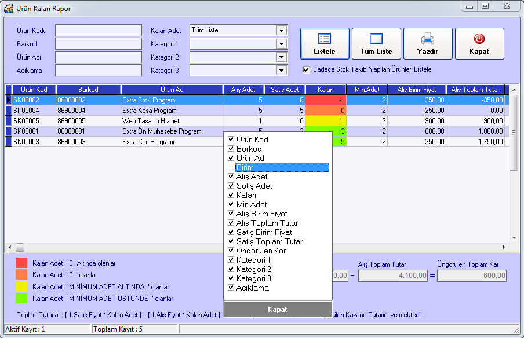Click the app icon in title bar
The height and width of the screenshot is (338, 524).
tap(9, 8)
